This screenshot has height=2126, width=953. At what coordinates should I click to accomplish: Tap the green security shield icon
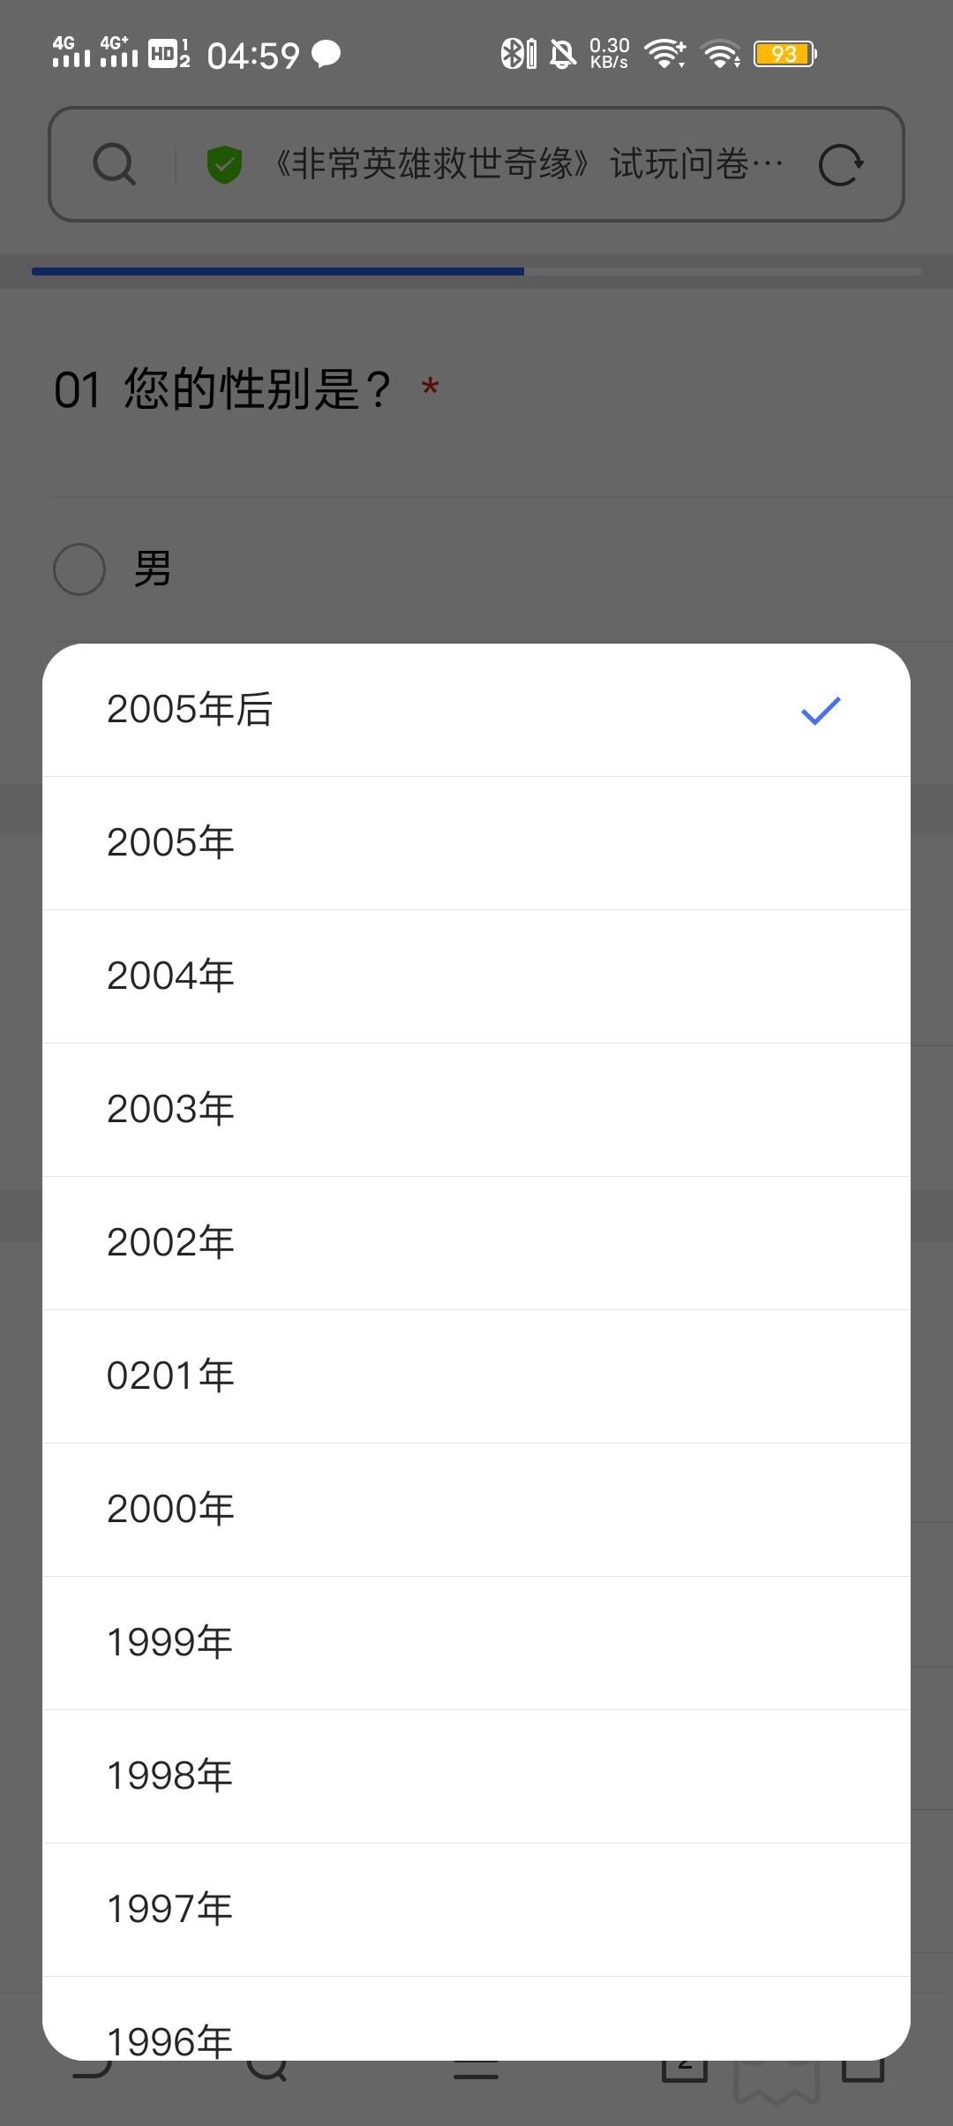coord(224,164)
